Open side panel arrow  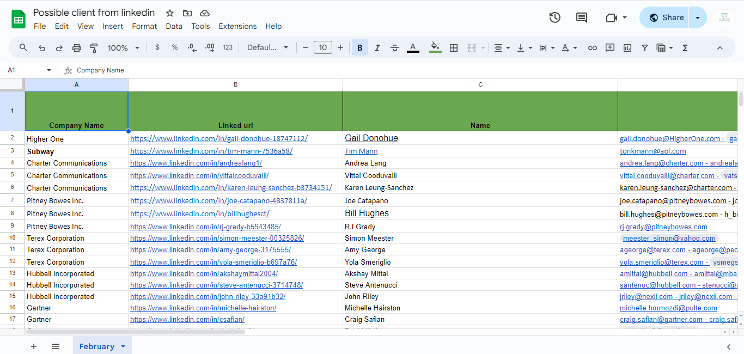pyautogui.click(x=729, y=346)
